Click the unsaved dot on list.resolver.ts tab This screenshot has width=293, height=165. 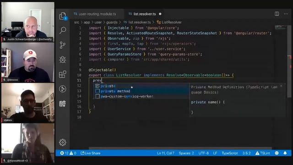(160, 14)
